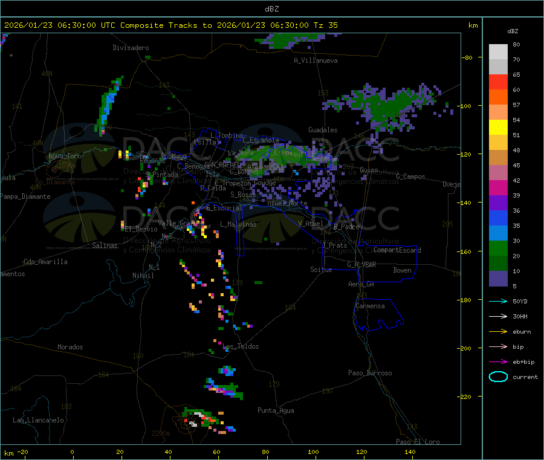This screenshot has height=460, width=544.
Task: Click the red 60 dBZ color swatch
Action: (x=498, y=82)
